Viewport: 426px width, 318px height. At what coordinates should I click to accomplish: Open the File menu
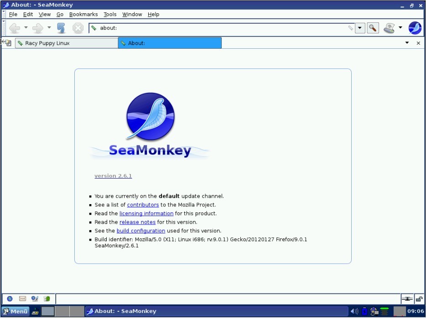tap(13, 15)
